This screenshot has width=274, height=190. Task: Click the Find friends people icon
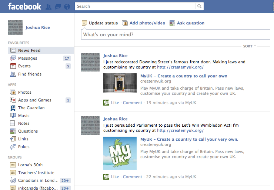[13, 74]
